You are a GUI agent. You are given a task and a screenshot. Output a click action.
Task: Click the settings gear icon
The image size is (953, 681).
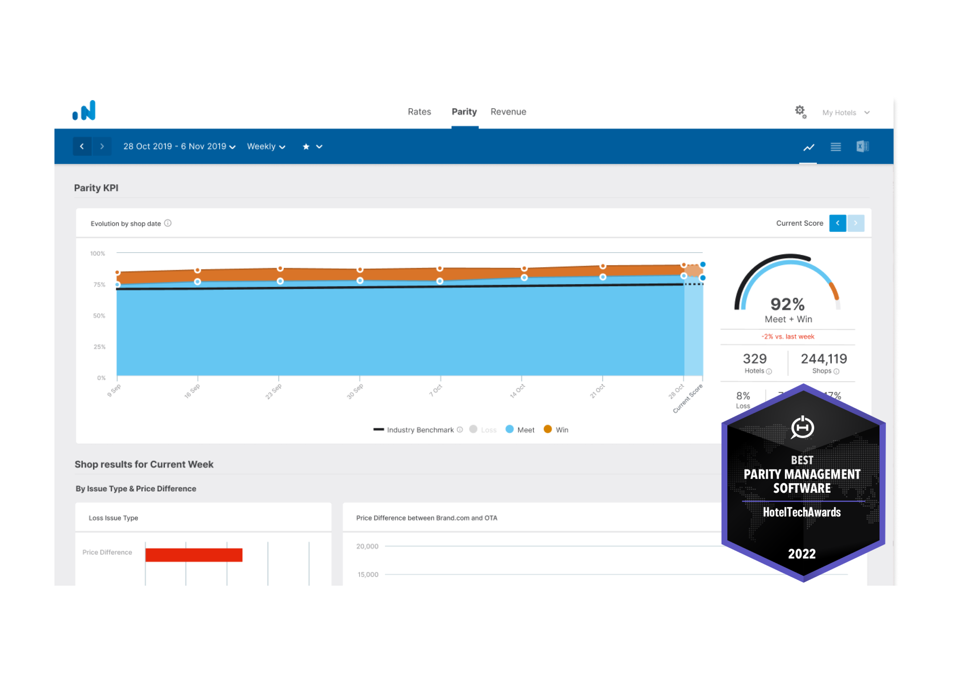coord(800,111)
